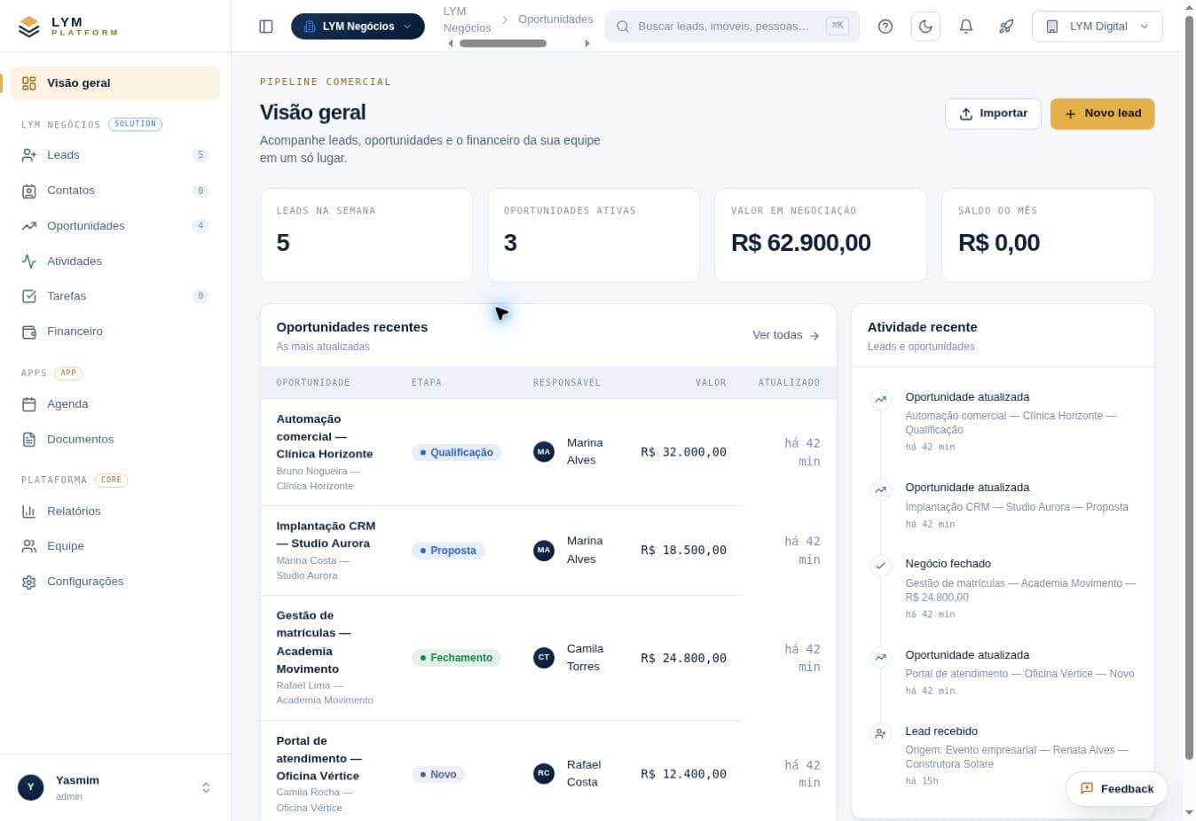
Task: Click the LYM Platform logo
Action: coord(68,27)
